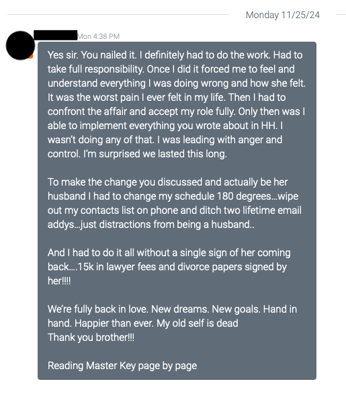Click the Mon 4:38 PM message timestamp

[x=99, y=37]
